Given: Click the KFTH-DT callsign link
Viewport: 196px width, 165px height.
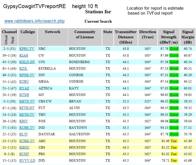Looking at the screenshot, I should [x=27, y=108].
